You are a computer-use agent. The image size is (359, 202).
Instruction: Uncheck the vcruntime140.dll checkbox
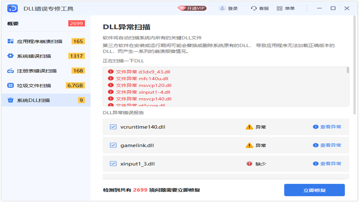tap(113, 127)
